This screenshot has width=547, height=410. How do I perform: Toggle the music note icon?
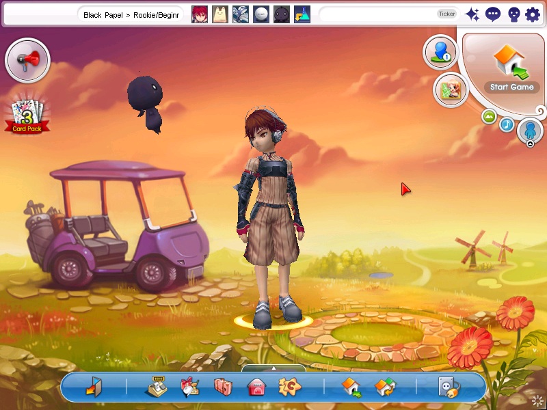pyautogui.click(x=507, y=124)
